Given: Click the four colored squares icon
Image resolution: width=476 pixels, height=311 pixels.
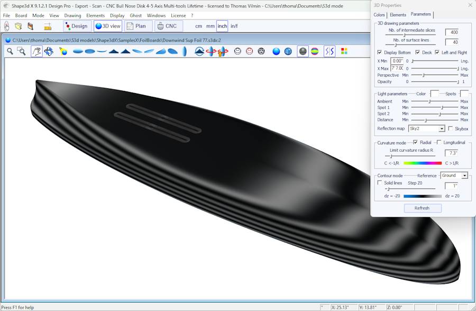Looking at the screenshot, I should click(344, 51).
